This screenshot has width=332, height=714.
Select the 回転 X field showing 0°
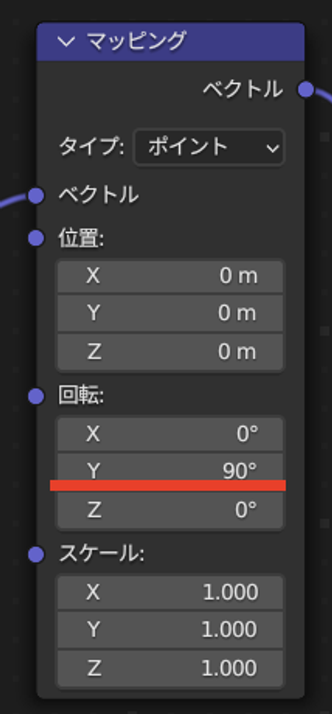coord(170,434)
